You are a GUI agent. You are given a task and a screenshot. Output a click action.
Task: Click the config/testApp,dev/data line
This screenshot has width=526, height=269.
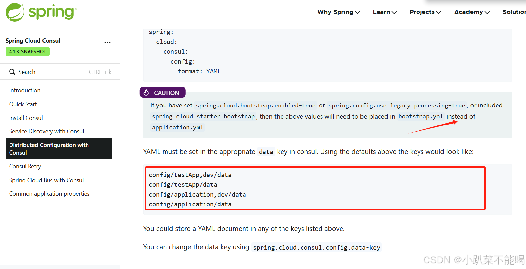point(190,175)
